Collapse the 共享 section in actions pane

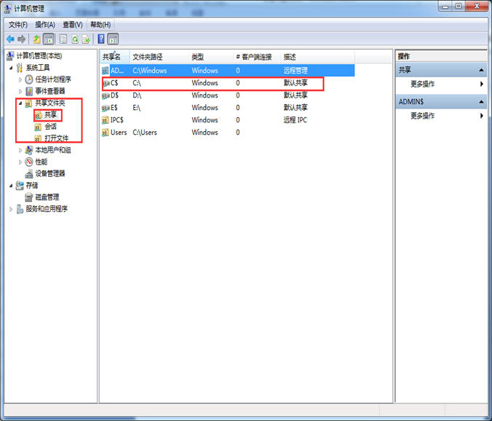[x=481, y=70]
